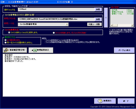
Task: Click the 選択フォルダ名 path field
Action: click(x=56, y=9)
